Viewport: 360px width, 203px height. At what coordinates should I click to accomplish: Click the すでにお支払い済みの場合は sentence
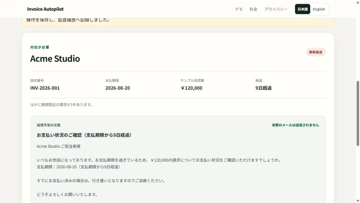pos(101,181)
